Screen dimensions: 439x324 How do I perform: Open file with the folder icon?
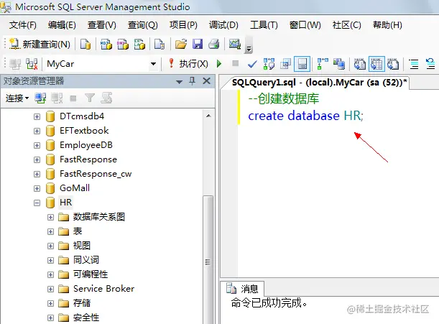point(181,45)
